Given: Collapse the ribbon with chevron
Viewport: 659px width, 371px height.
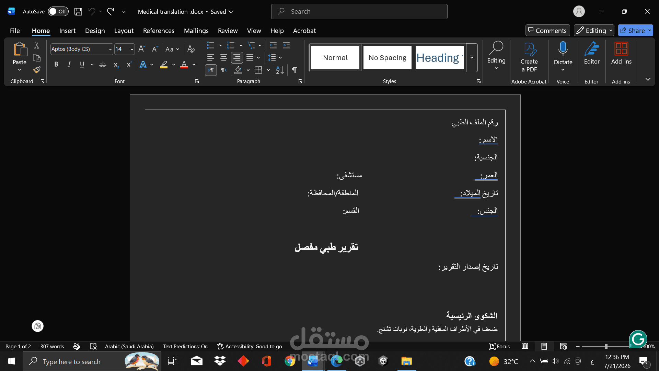Looking at the screenshot, I should click(x=648, y=79).
